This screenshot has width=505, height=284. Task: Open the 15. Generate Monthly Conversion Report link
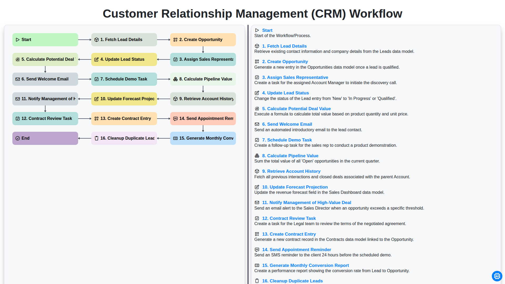point(305,265)
